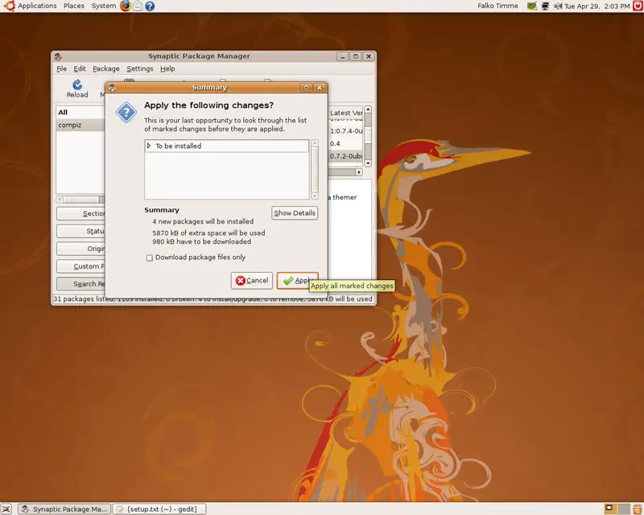The height and width of the screenshot is (515, 644).
Task: Click the Summary dialog changes list scrollbar
Action: (x=315, y=169)
